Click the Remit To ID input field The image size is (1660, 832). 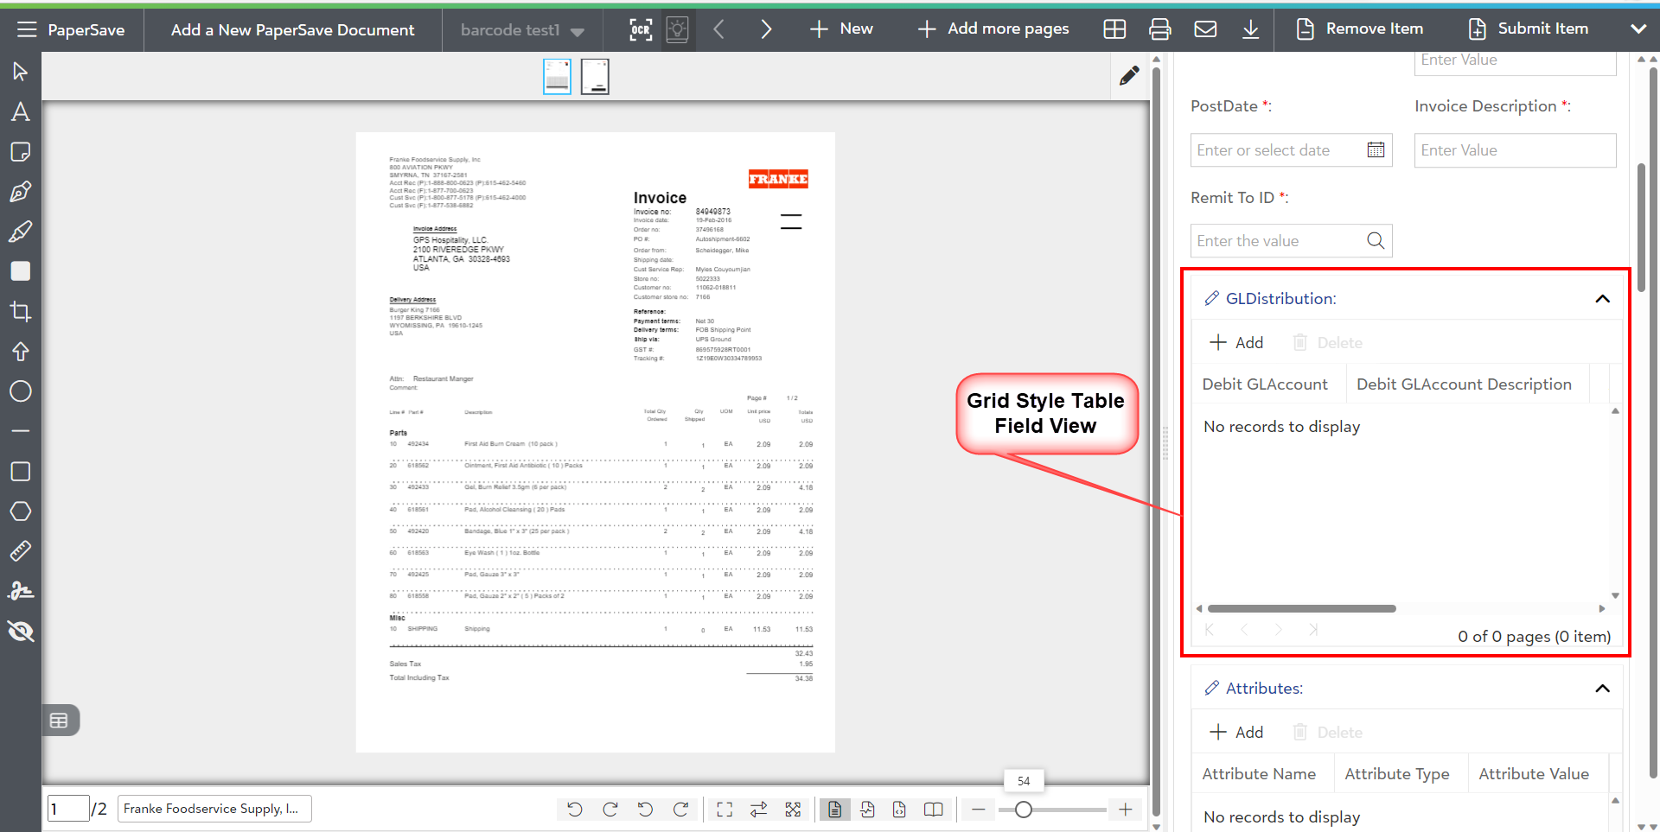[1278, 241]
